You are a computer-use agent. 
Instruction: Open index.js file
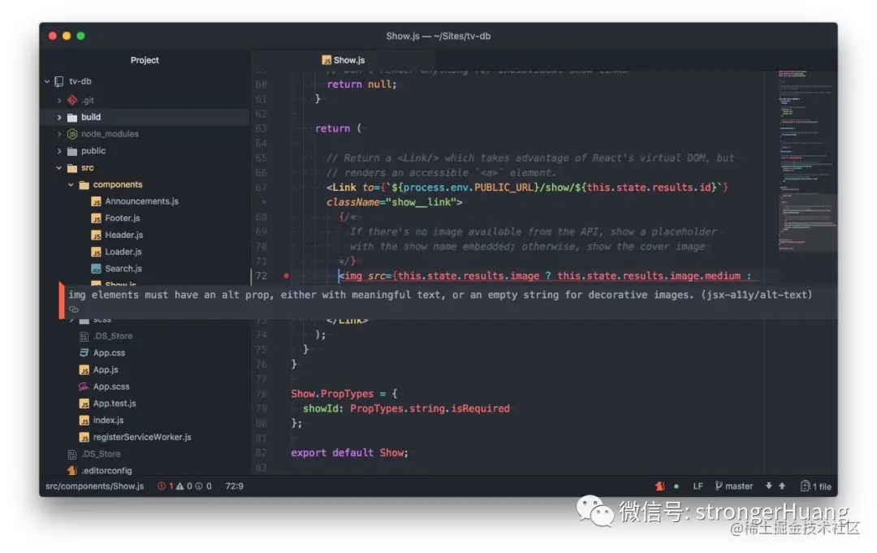109,420
